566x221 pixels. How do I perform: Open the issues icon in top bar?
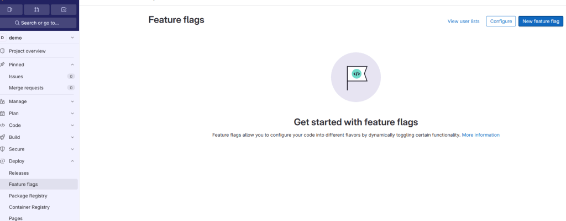[10, 9]
